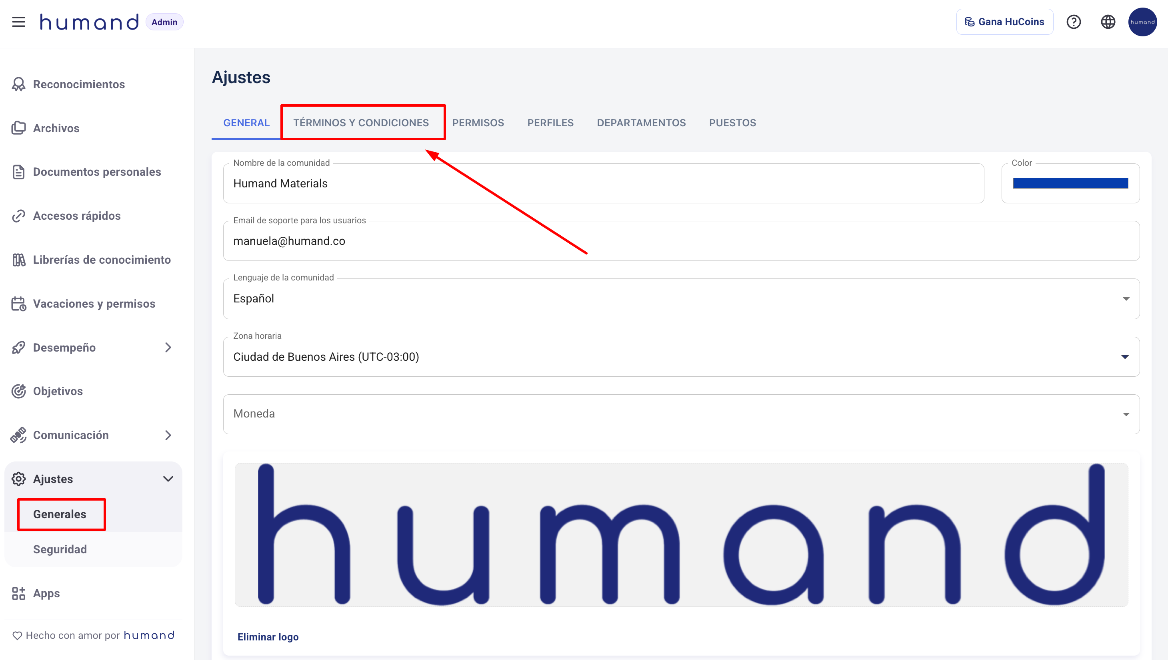Open Documentos personales section
This screenshot has height=660, width=1168.
coord(97,172)
